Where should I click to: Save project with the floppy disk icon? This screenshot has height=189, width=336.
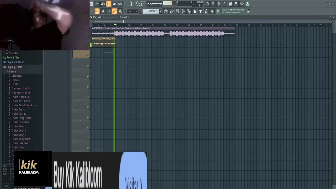(x=230, y=4)
